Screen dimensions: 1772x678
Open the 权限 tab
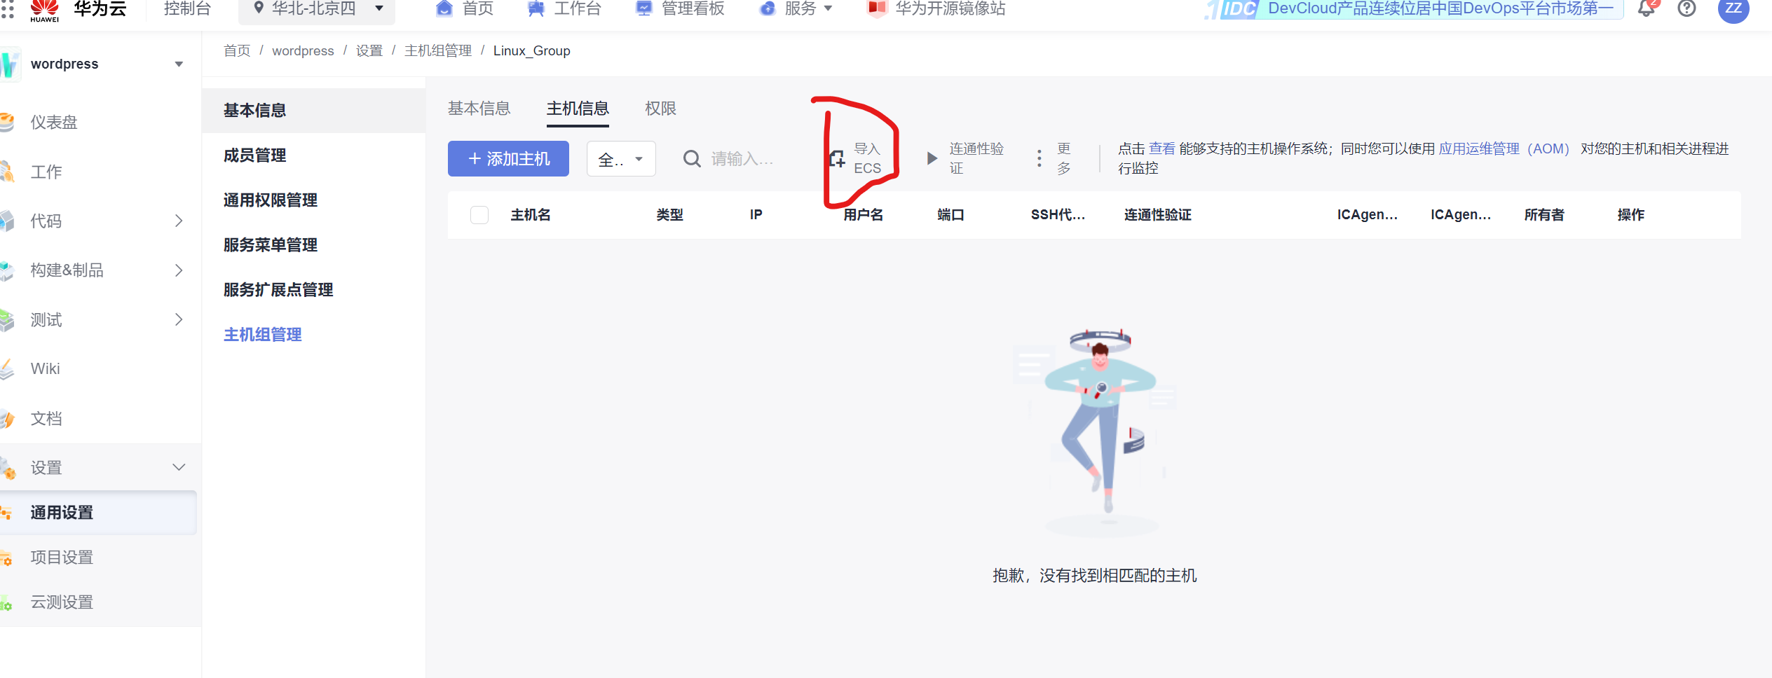[660, 109]
